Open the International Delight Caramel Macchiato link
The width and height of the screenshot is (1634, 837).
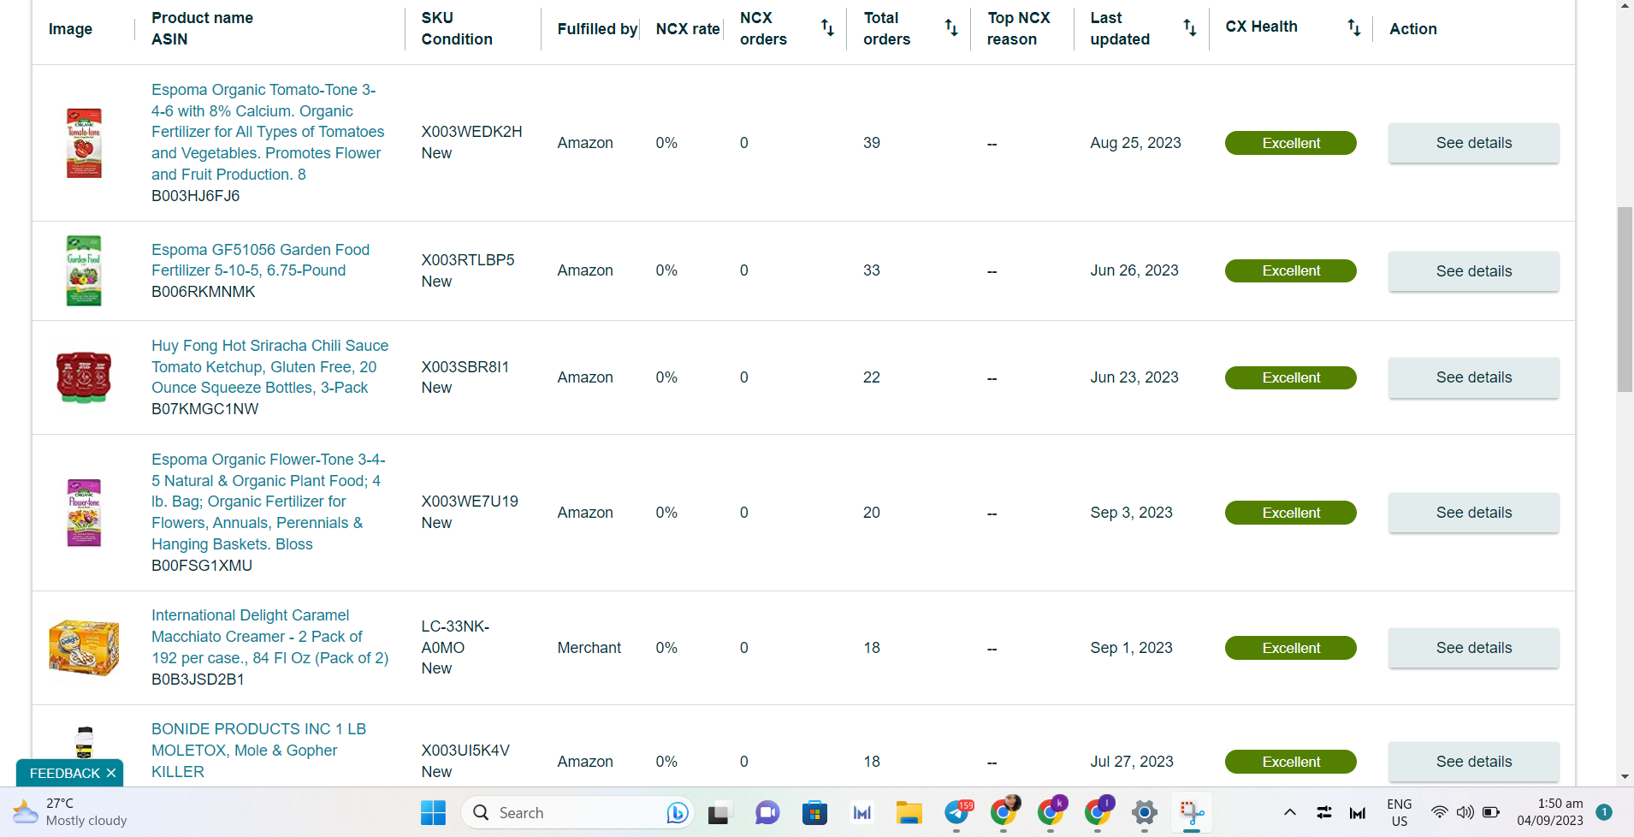269,637
